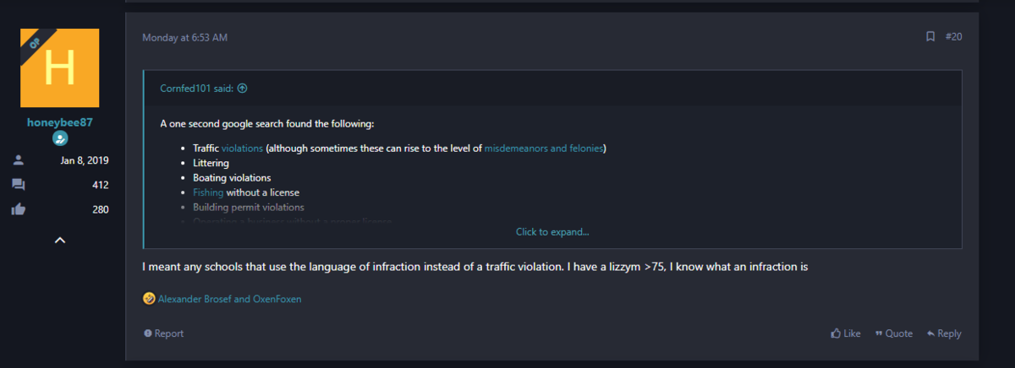Expand the quoted post via Click to expand
The image size is (1015, 368).
coord(552,231)
